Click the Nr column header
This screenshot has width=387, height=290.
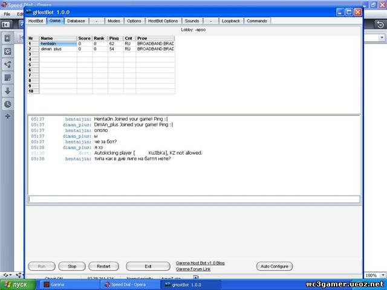[x=33, y=38]
